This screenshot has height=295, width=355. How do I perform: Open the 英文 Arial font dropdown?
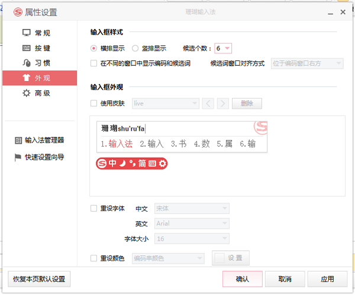click(192, 223)
